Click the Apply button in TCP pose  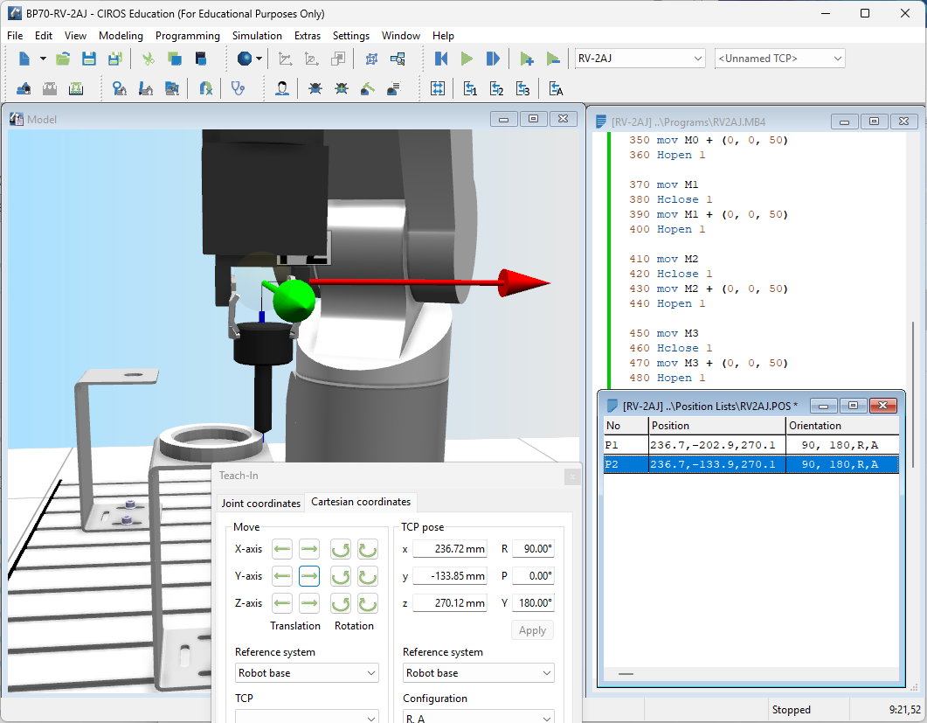(x=532, y=630)
